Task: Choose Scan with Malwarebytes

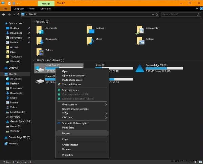Action: point(82,123)
